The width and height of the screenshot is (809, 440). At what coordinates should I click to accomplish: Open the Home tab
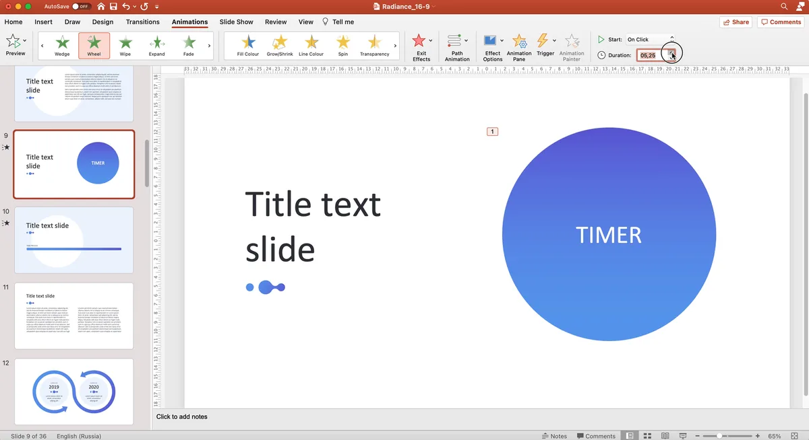(x=13, y=22)
